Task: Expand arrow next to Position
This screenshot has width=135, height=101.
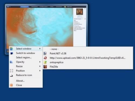Action: [x=40, y=71]
